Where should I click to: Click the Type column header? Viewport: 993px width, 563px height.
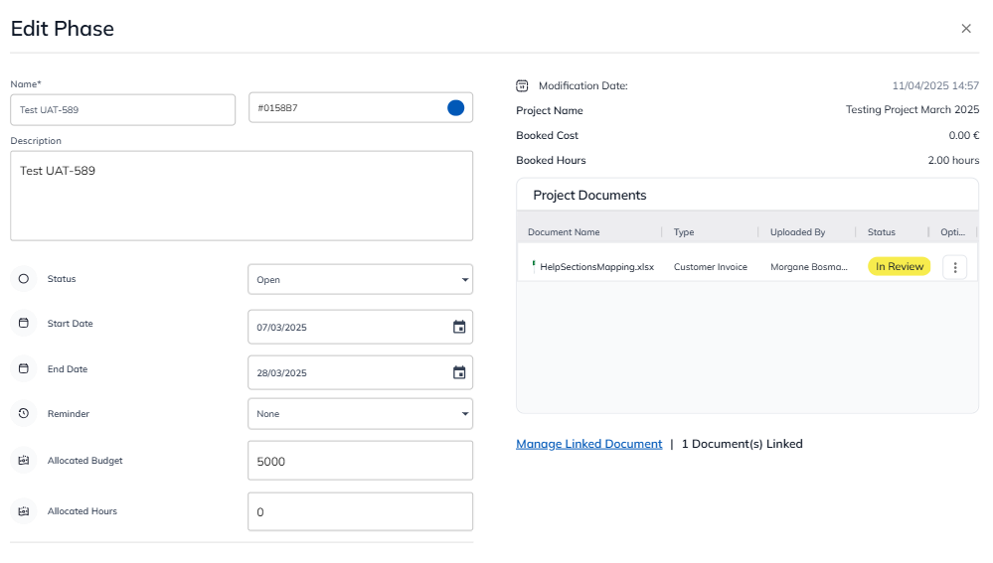click(x=684, y=232)
